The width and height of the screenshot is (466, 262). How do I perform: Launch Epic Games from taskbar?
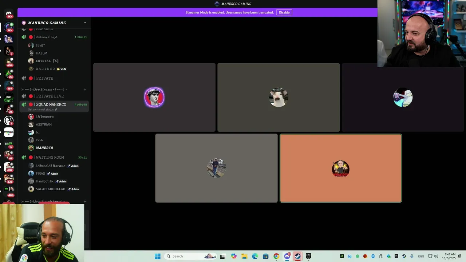click(x=308, y=256)
